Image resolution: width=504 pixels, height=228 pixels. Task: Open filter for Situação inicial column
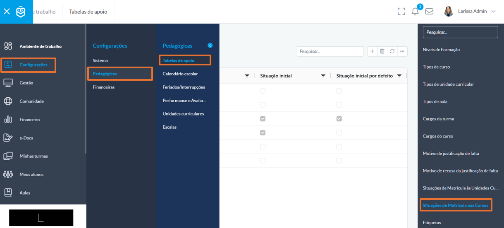[x=323, y=76]
